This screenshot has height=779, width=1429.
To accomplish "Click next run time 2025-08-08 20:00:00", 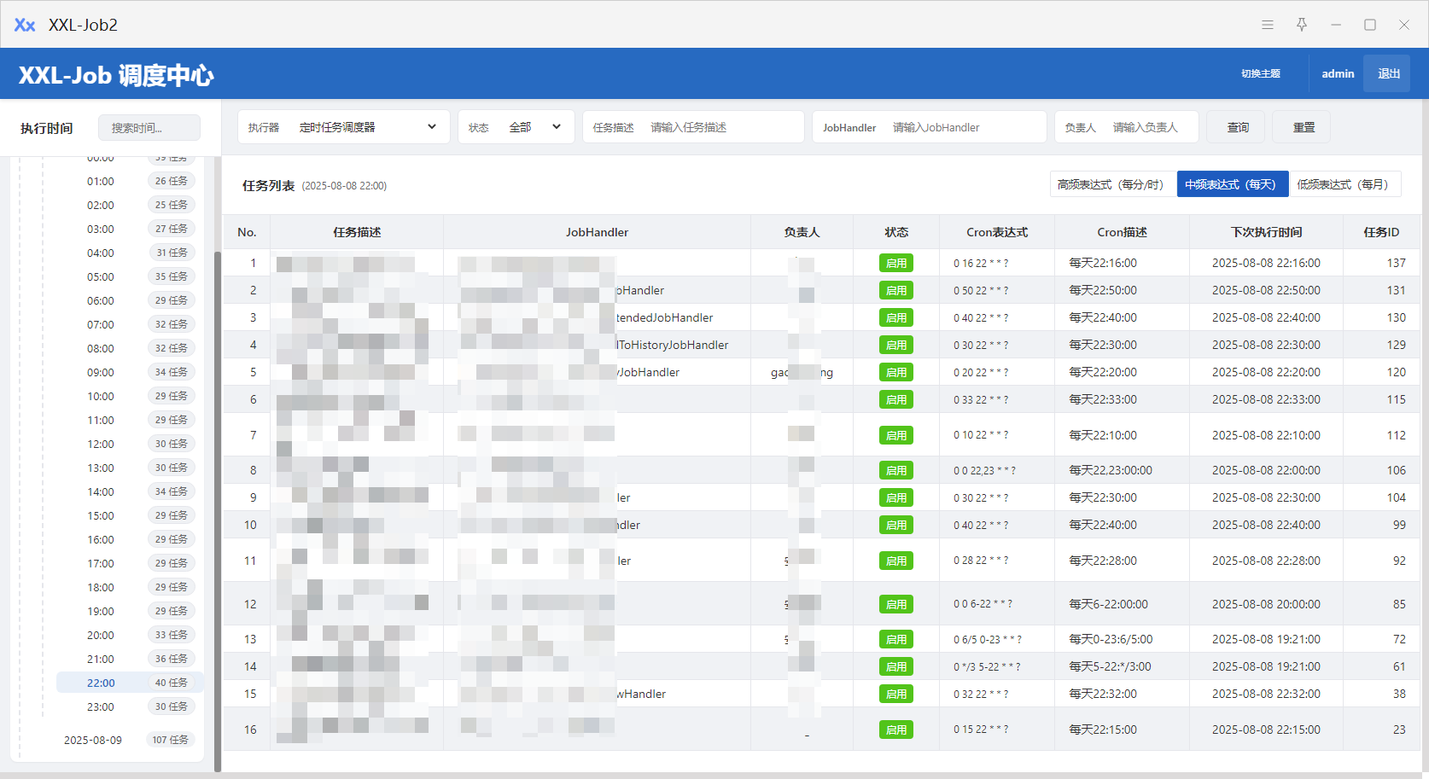I will [1266, 604].
